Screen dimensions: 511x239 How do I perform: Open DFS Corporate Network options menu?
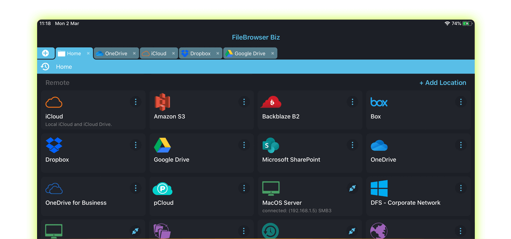click(461, 188)
